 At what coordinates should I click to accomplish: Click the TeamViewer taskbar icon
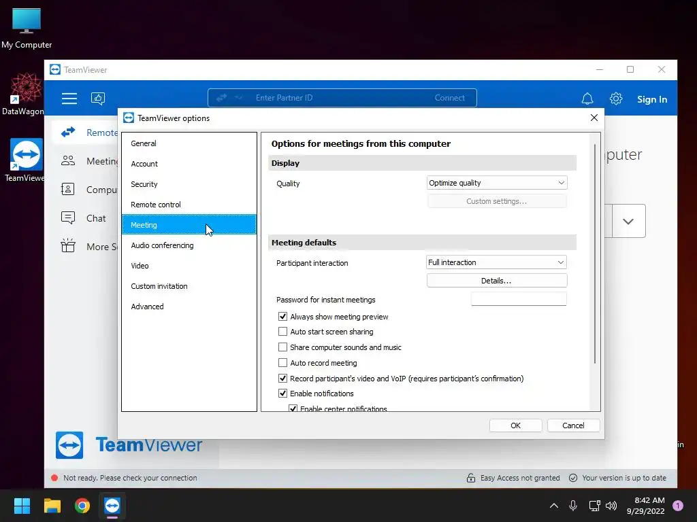coord(112,506)
